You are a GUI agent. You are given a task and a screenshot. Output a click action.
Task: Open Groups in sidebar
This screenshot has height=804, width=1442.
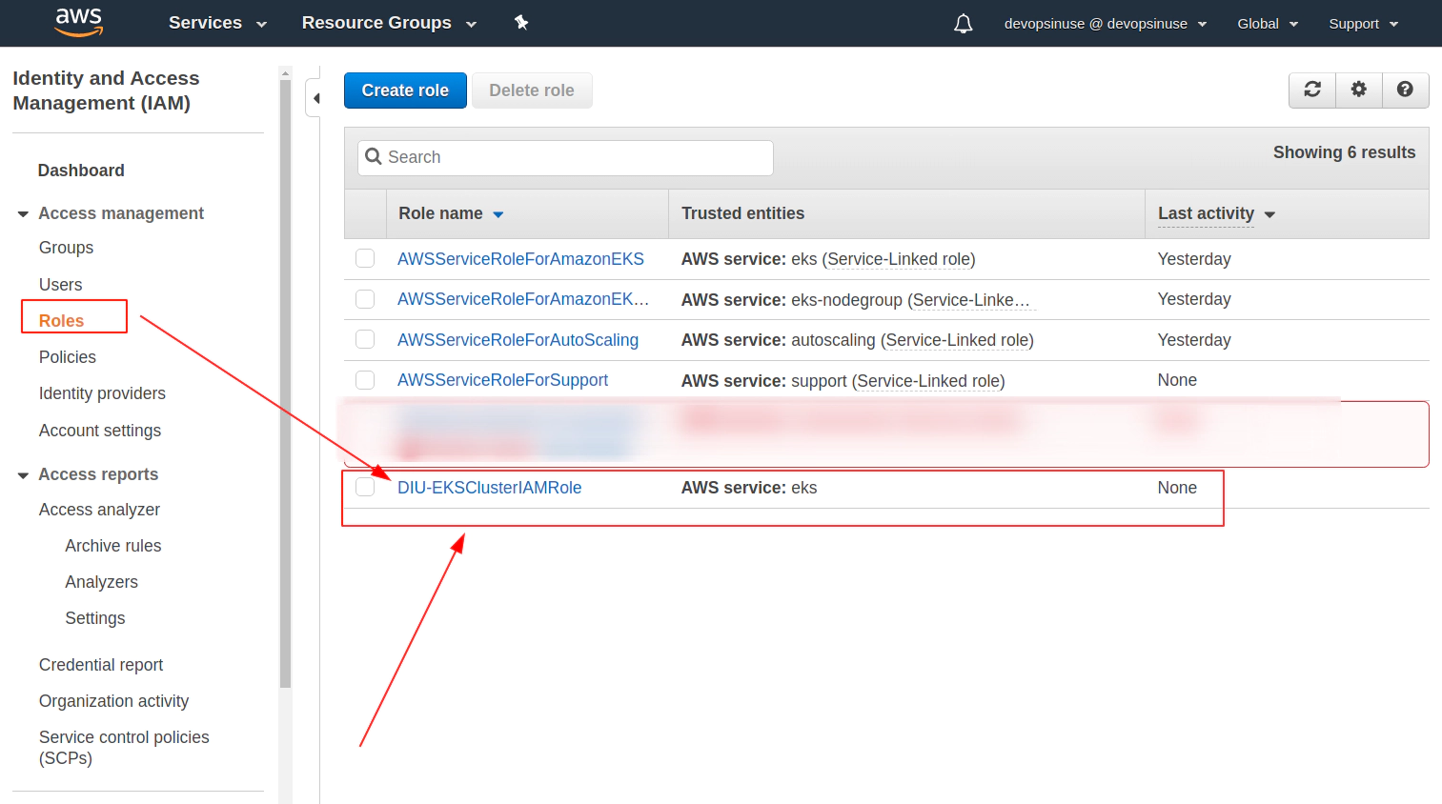66,248
